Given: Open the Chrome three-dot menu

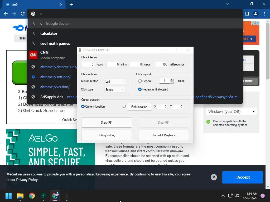Looking at the screenshot, I should (264, 14).
